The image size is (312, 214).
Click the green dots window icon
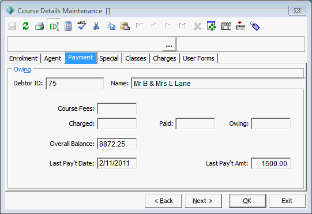coord(211,26)
